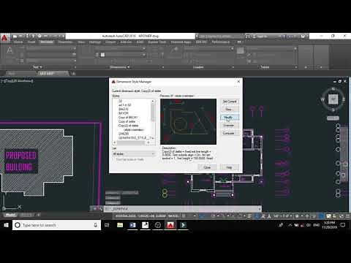
Task: Expand the Dimensions panel title dropdown
Action: [x=120, y=67]
